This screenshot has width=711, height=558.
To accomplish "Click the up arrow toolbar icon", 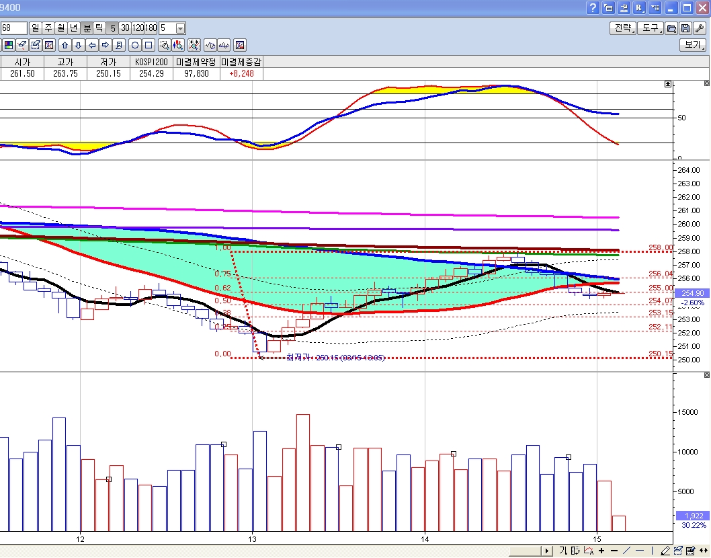I will [65, 45].
